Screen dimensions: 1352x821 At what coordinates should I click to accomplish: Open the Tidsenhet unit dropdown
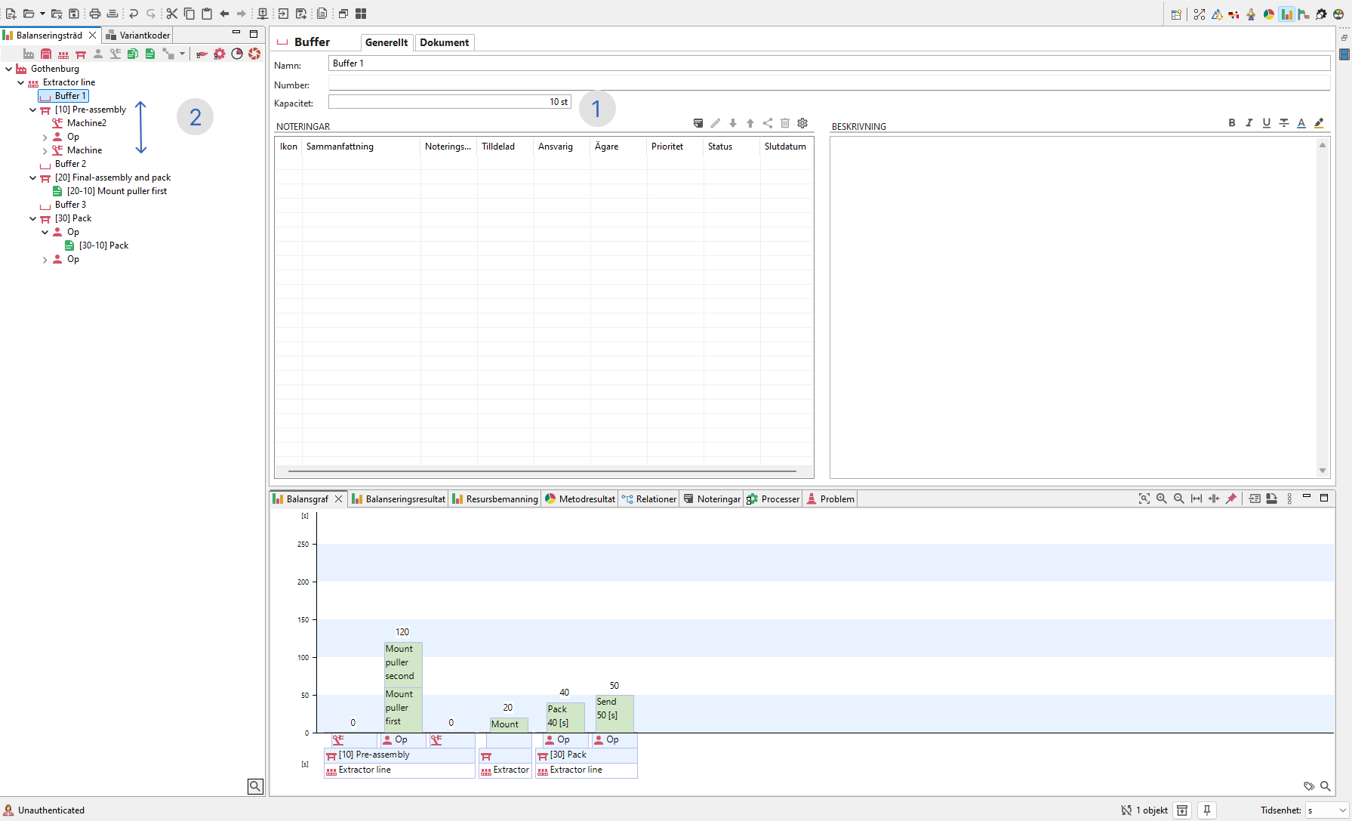(1328, 810)
